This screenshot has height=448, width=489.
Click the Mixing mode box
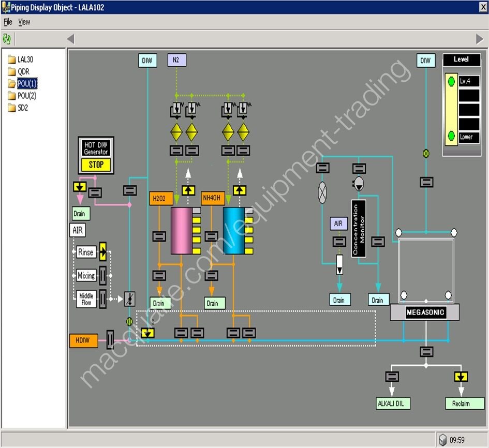tap(86, 276)
